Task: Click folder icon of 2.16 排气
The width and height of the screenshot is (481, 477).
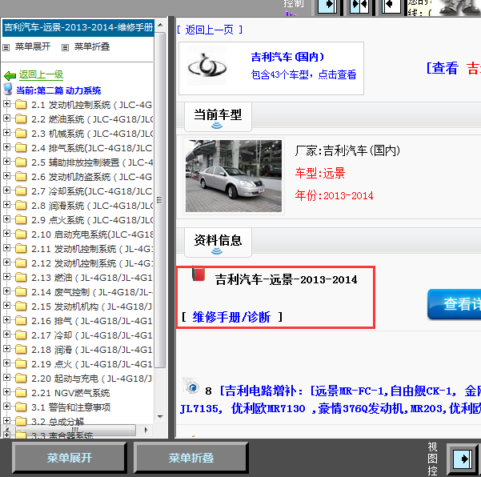Action: [x=21, y=321]
